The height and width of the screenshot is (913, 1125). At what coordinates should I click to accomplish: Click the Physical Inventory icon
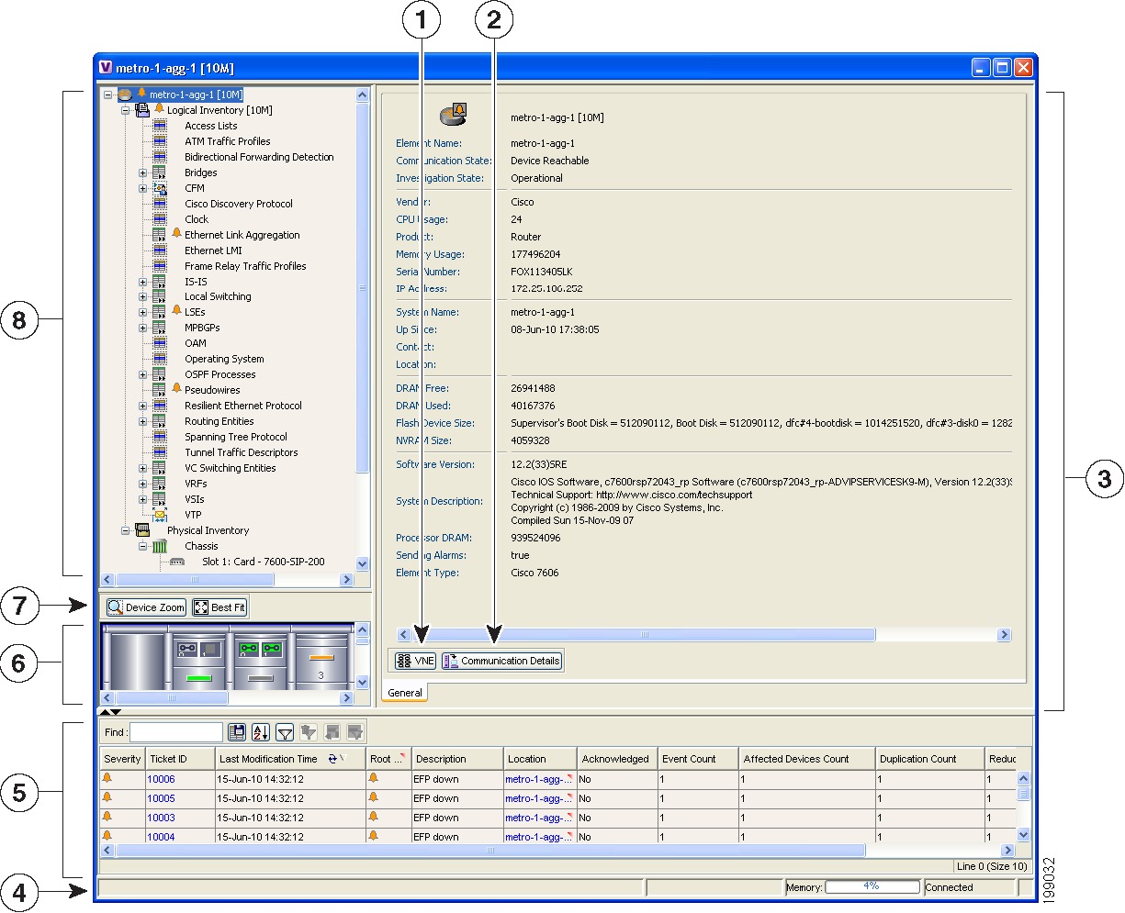(x=142, y=530)
